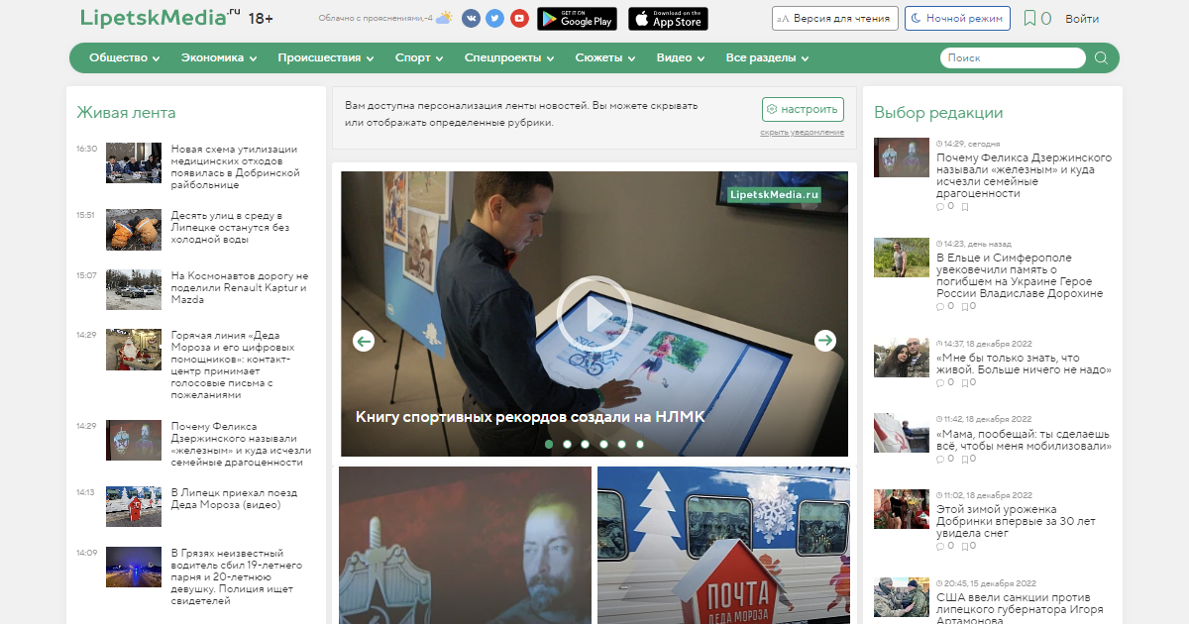Get the app on Google Play
This screenshot has height=624, width=1189.
(x=577, y=19)
